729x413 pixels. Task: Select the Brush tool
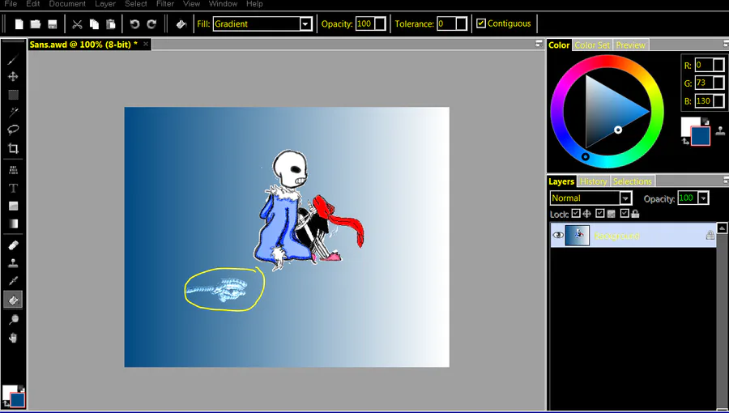pos(13,59)
